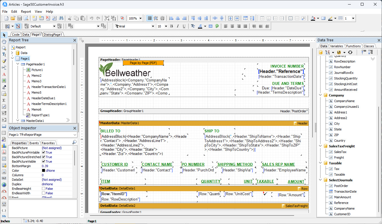Screen dimensions: 382x224
Task: Click the Show grid toolbar icon
Action: coord(149,18)
